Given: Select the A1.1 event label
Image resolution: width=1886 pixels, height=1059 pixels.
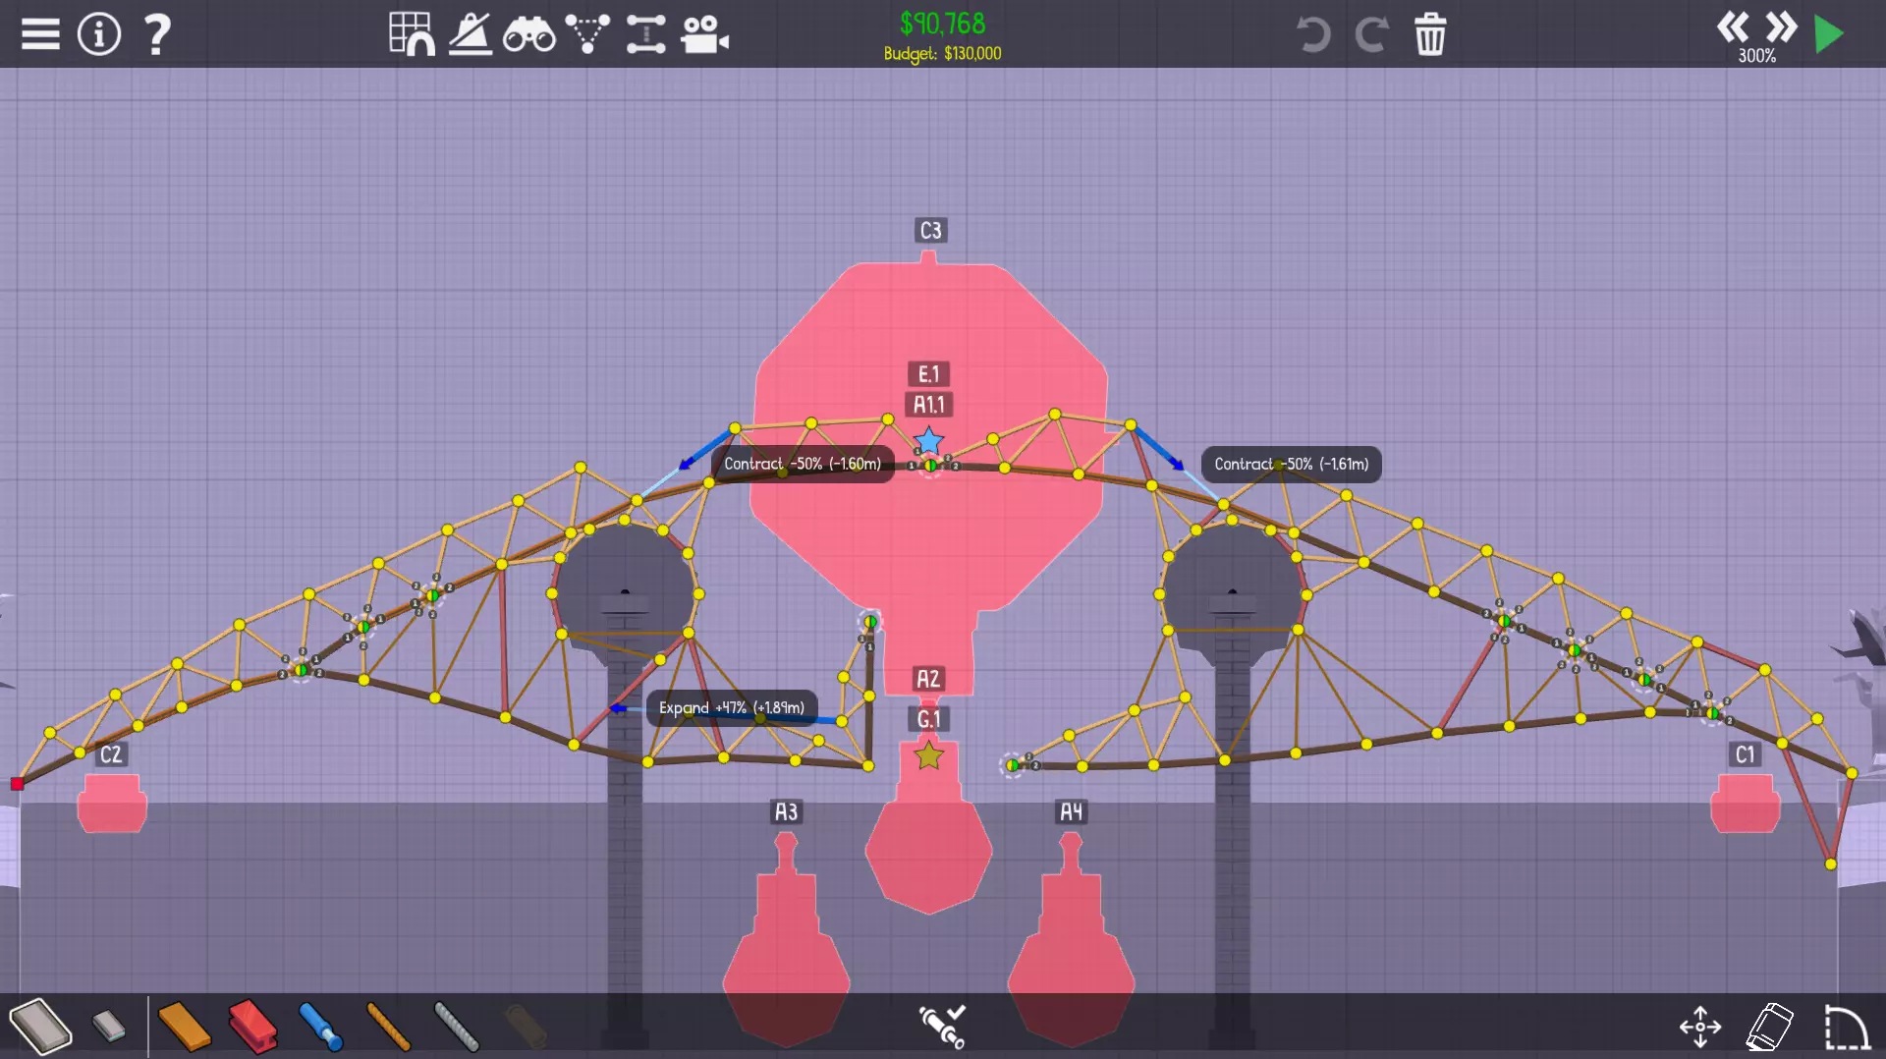Looking at the screenshot, I should pyautogui.click(x=929, y=405).
